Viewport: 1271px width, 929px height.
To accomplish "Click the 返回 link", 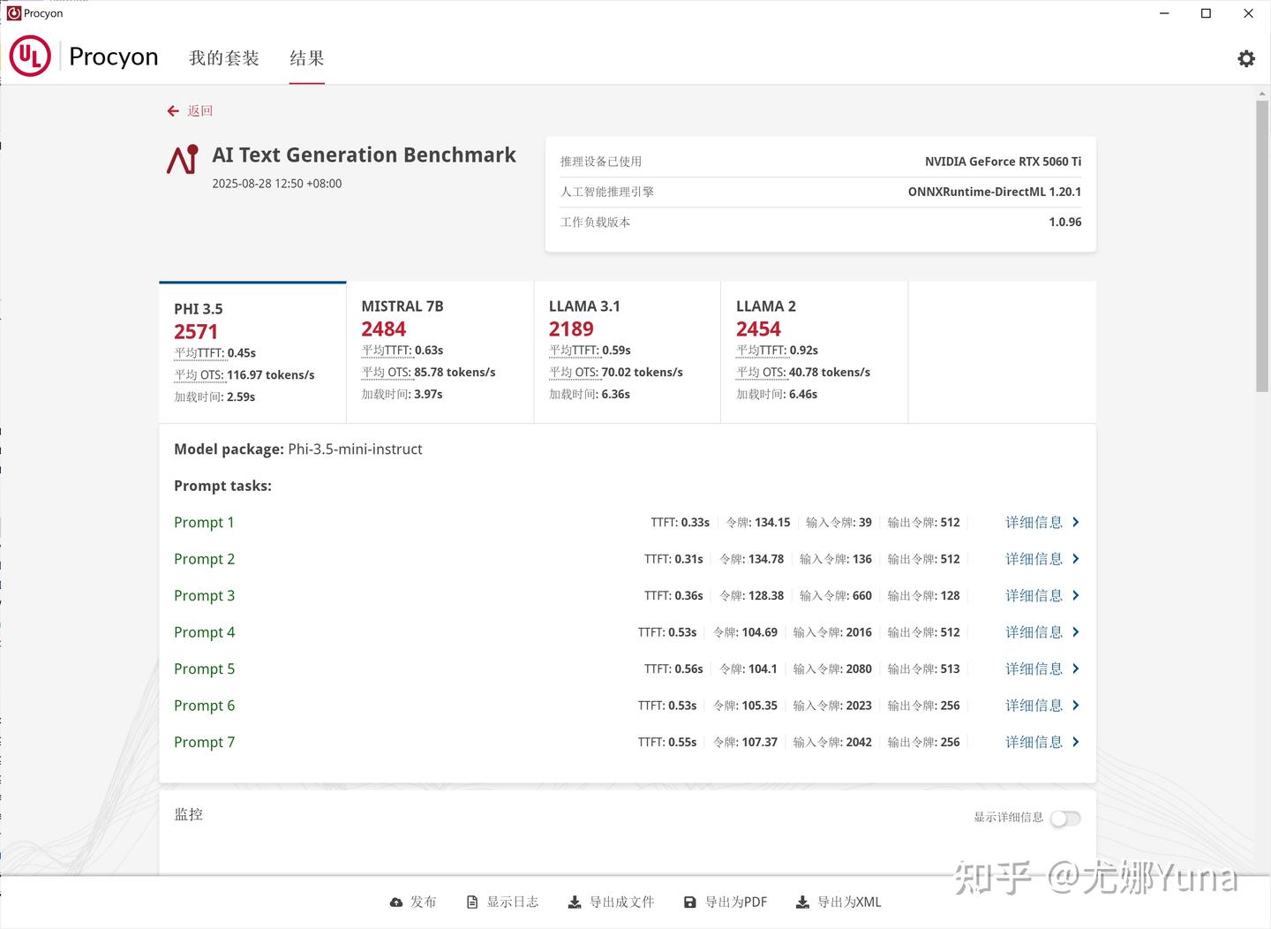I will 200,111.
